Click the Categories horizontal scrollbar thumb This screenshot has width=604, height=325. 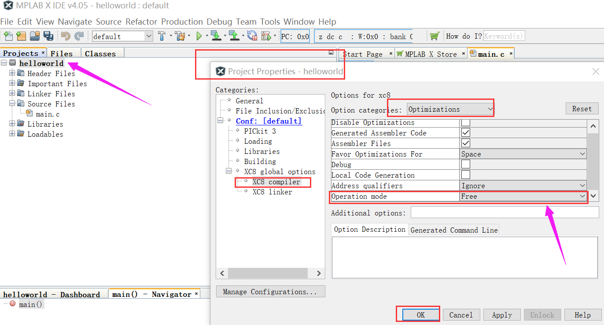pos(268,273)
